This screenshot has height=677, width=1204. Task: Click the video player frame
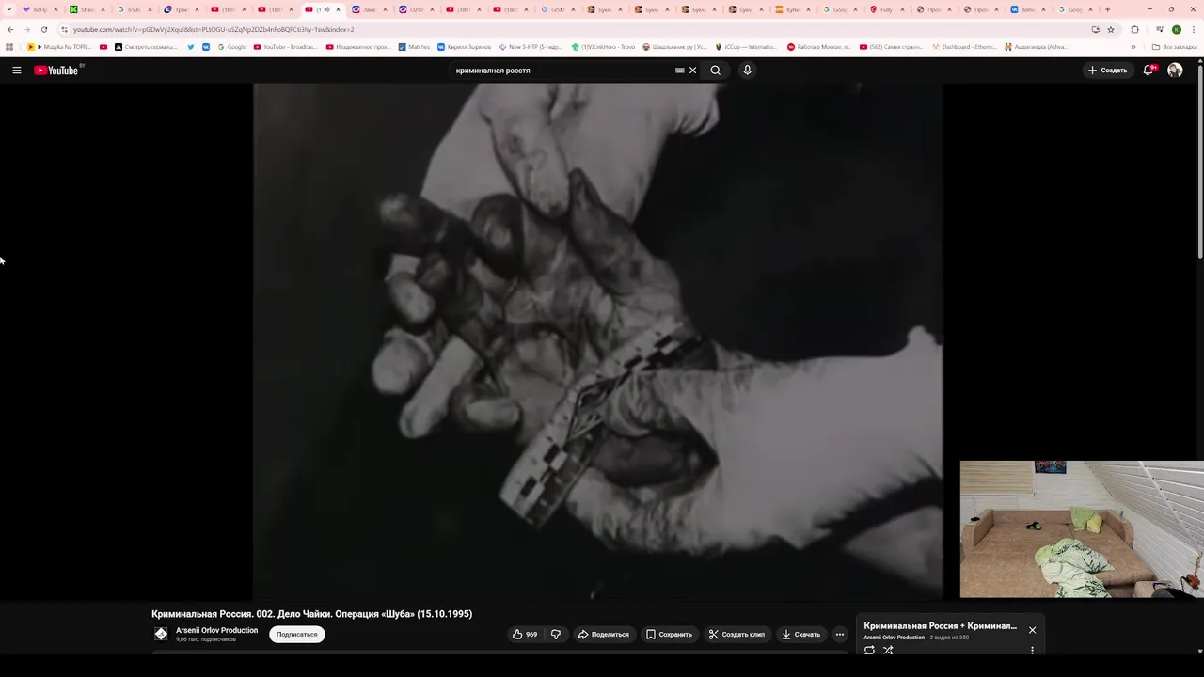pos(597,340)
